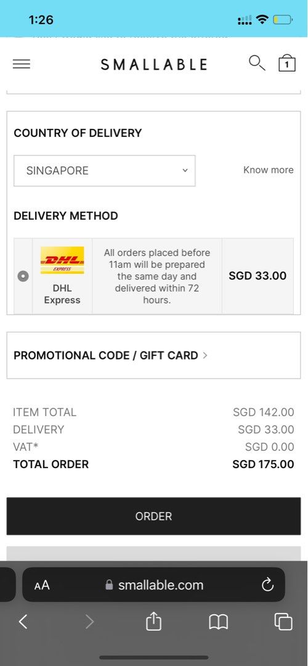Select the DHL Express radio button
Image resolution: width=308 pixels, height=666 pixels.
[23, 276]
